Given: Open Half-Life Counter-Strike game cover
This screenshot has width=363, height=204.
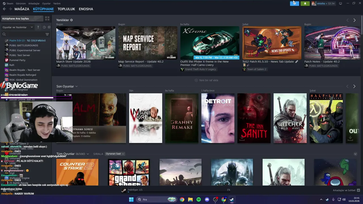Looking at the screenshot, I should coord(326,118).
